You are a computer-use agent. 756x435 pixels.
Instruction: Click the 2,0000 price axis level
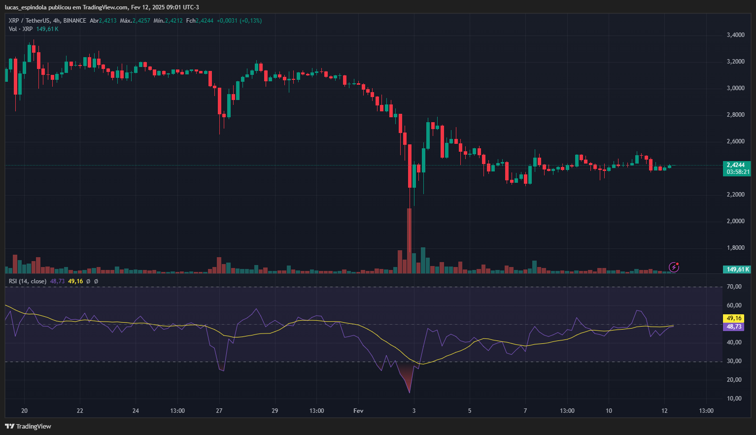[735, 221]
